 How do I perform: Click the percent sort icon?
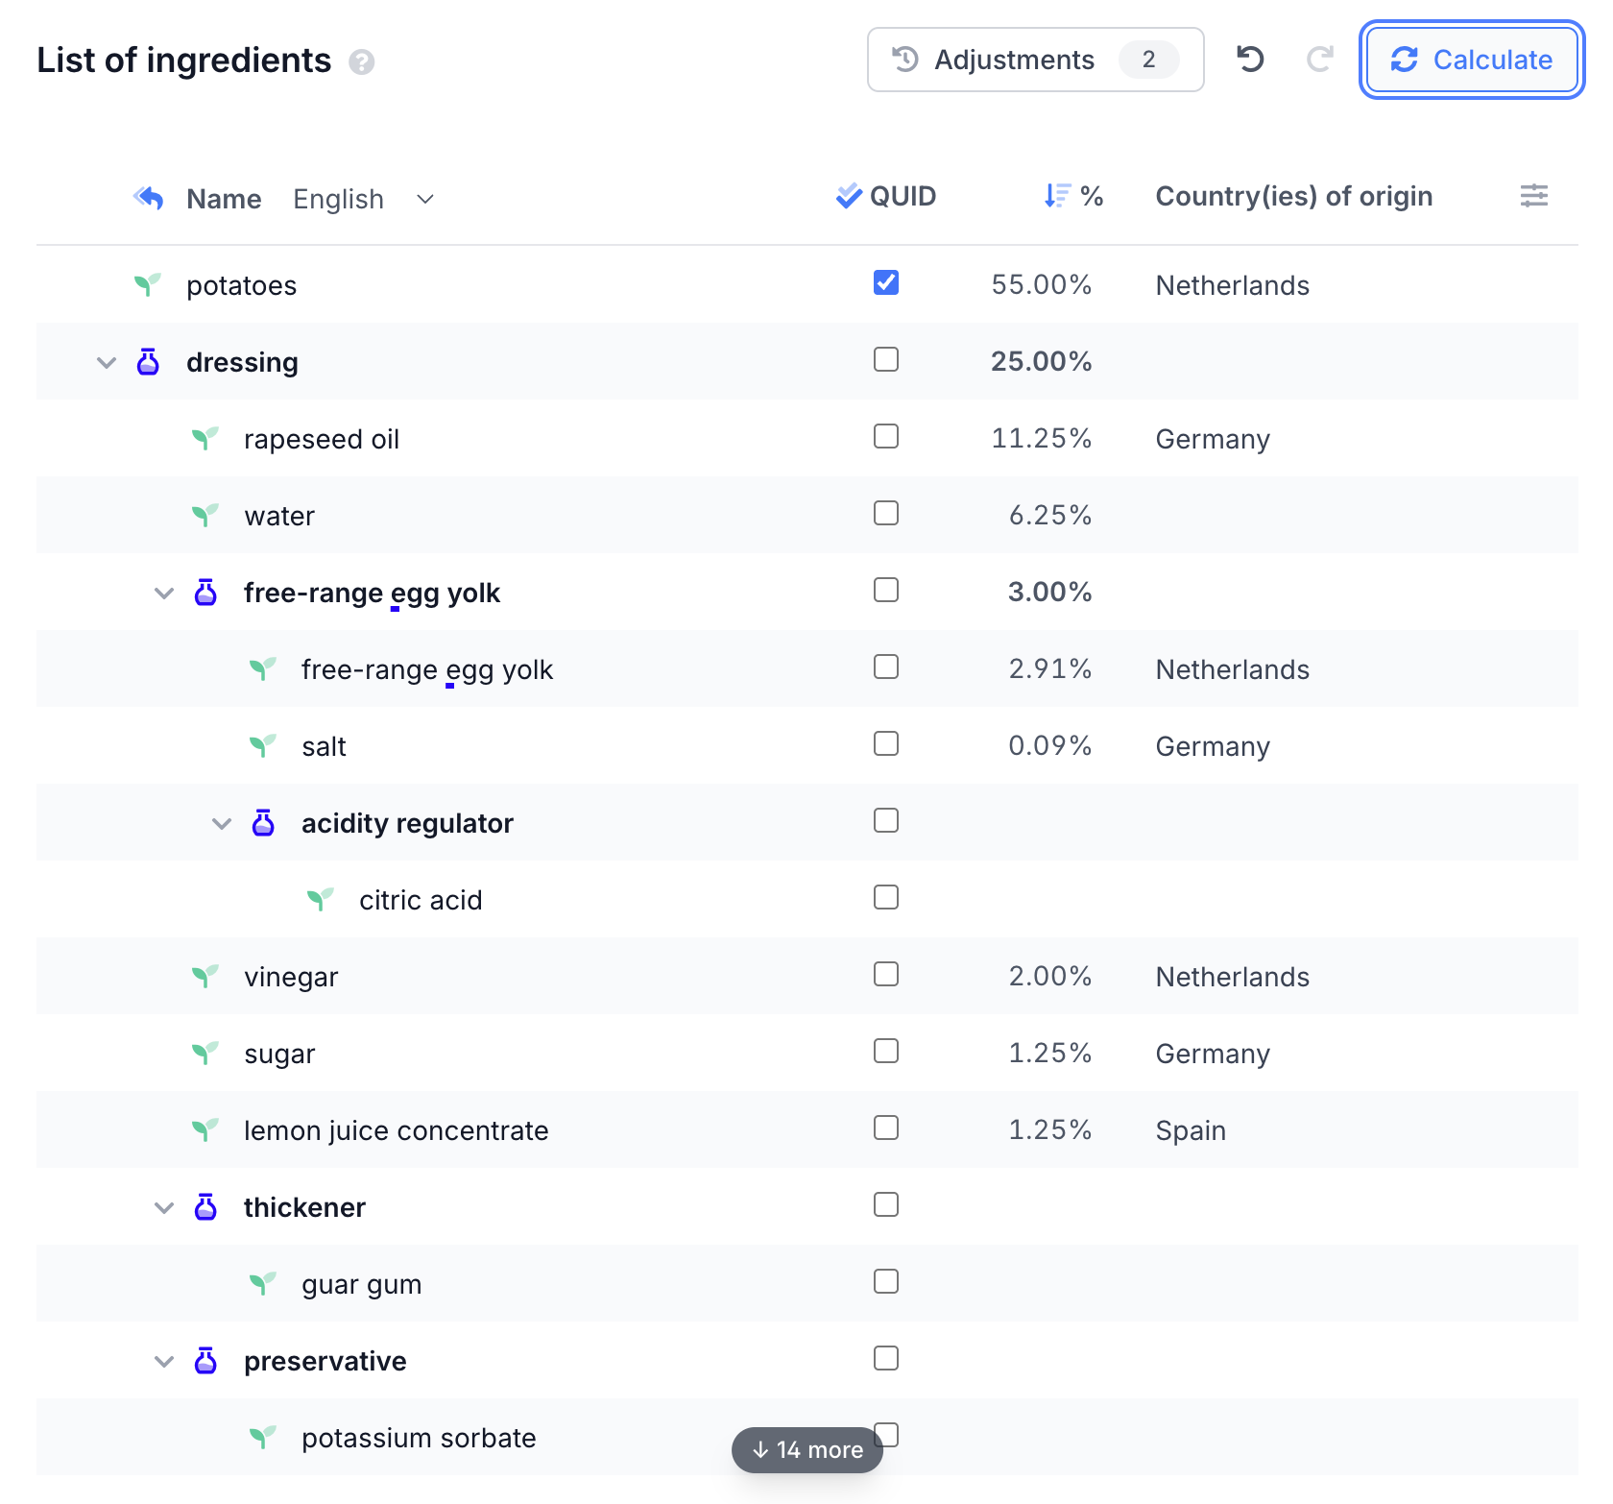[1057, 196]
